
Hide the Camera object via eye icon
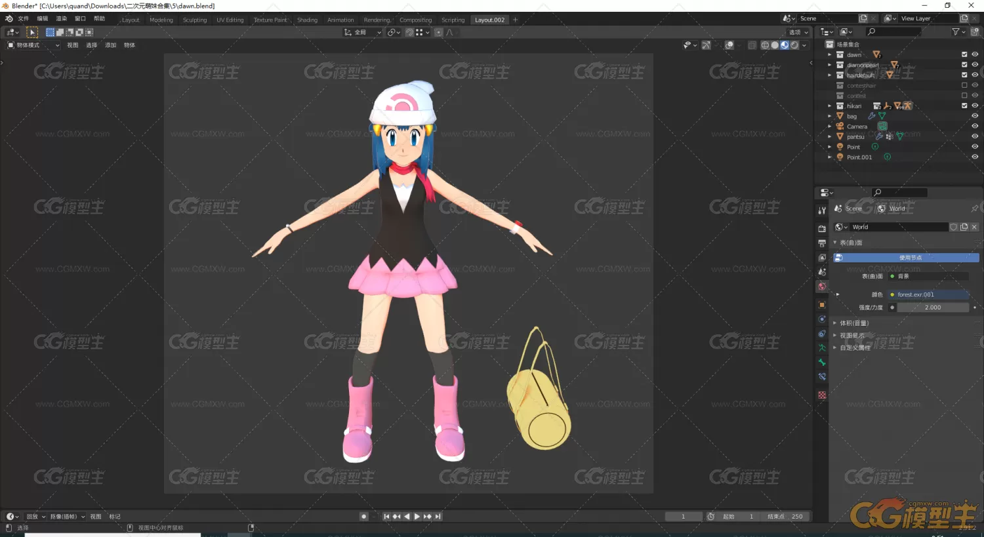975,126
